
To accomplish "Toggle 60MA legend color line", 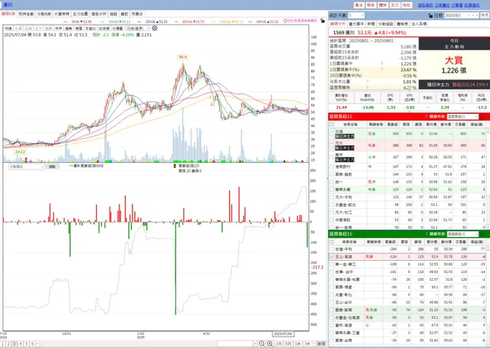I will tap(176, 22).
